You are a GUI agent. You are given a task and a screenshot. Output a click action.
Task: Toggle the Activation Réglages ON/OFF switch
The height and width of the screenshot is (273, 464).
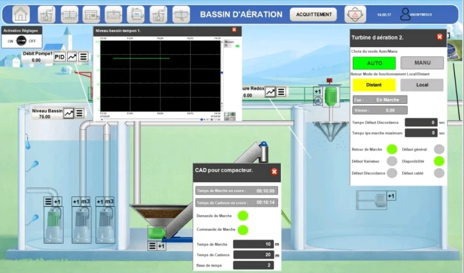pyautogui.click(x=21, y=41)
